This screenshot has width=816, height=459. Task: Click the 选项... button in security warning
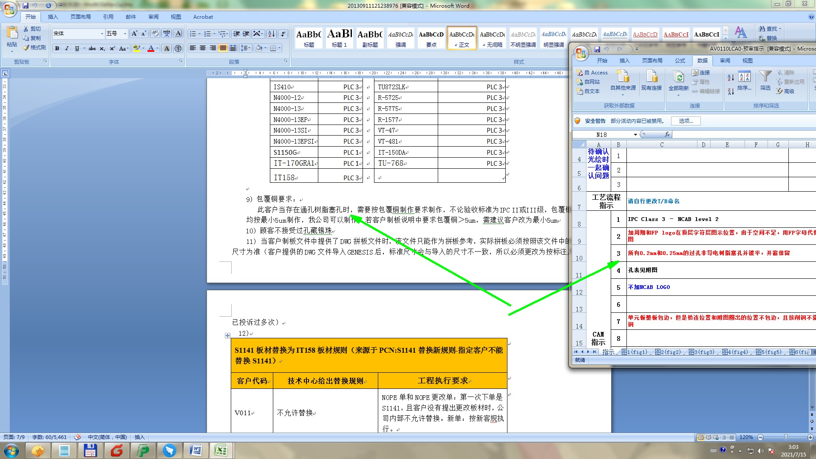coord(686,121)
